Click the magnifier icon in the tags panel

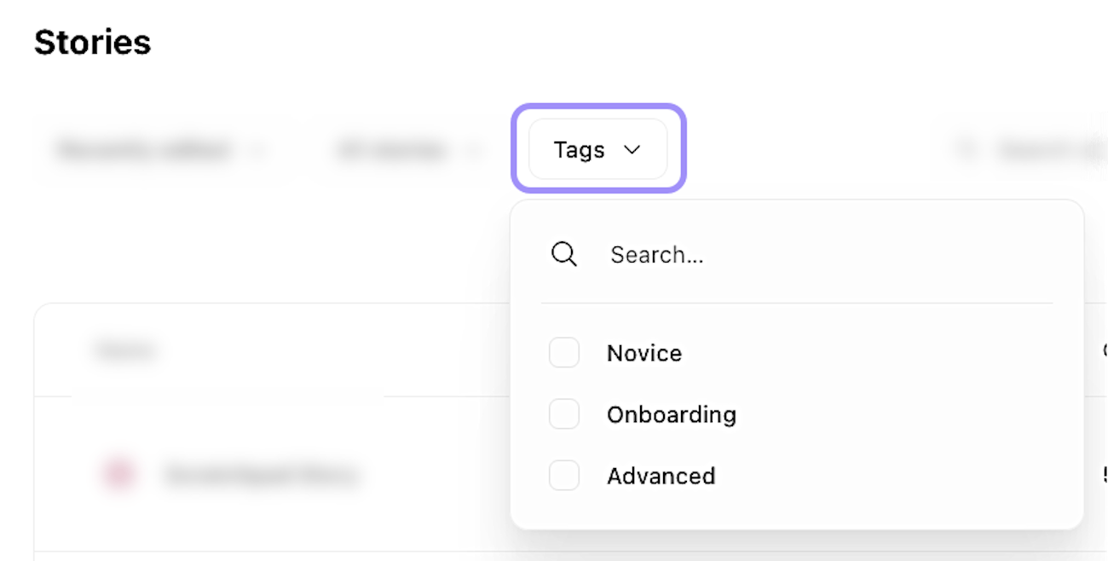[564, 254]
